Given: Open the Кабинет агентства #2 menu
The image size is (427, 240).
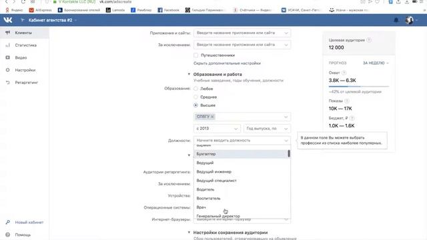Looking at the screenshot, I should (53, 20).
